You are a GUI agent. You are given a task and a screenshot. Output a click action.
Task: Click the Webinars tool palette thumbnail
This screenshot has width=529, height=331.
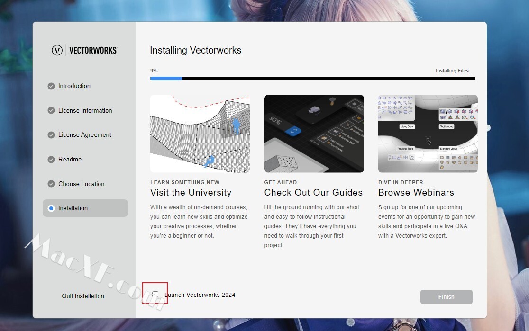click(428, 134)
